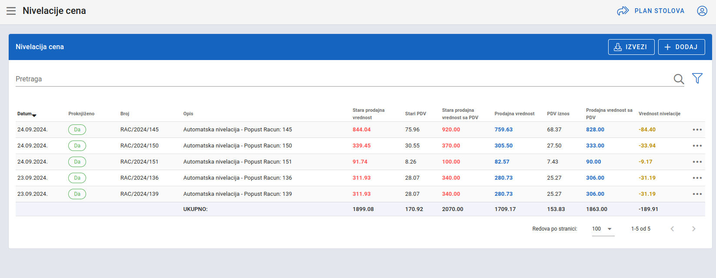The height and width of the screenshot is (278, 716).
Task: Click the UKUPNO total label
Action: pyautogui.click(x=196, y=209)
